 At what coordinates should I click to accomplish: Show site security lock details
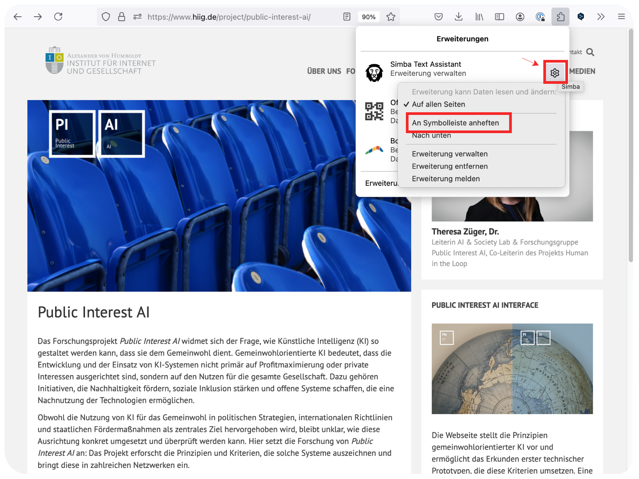[x=121, y=17]
